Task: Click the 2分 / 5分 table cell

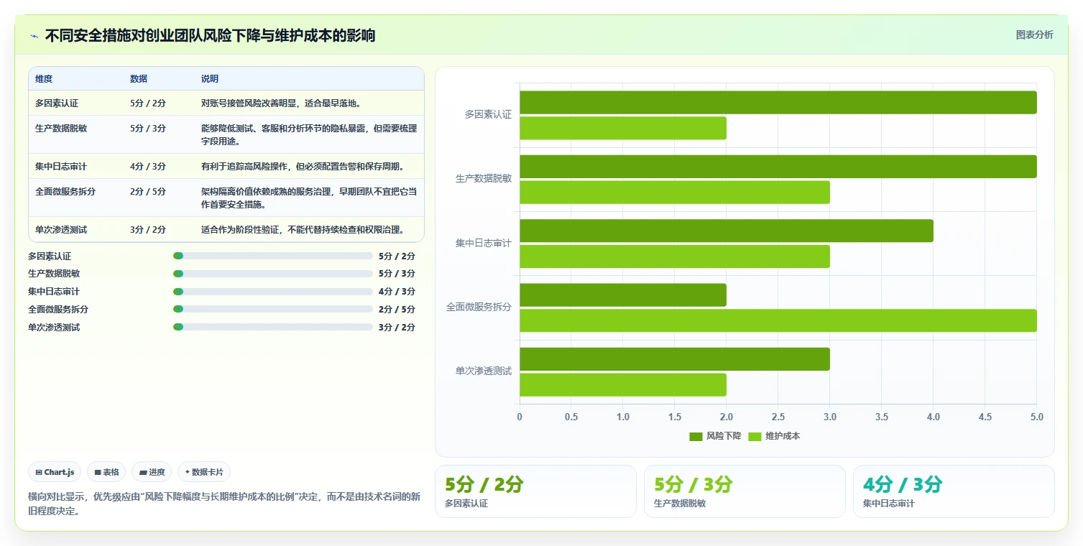Action: pyautogui.click(x=148, y=191)
